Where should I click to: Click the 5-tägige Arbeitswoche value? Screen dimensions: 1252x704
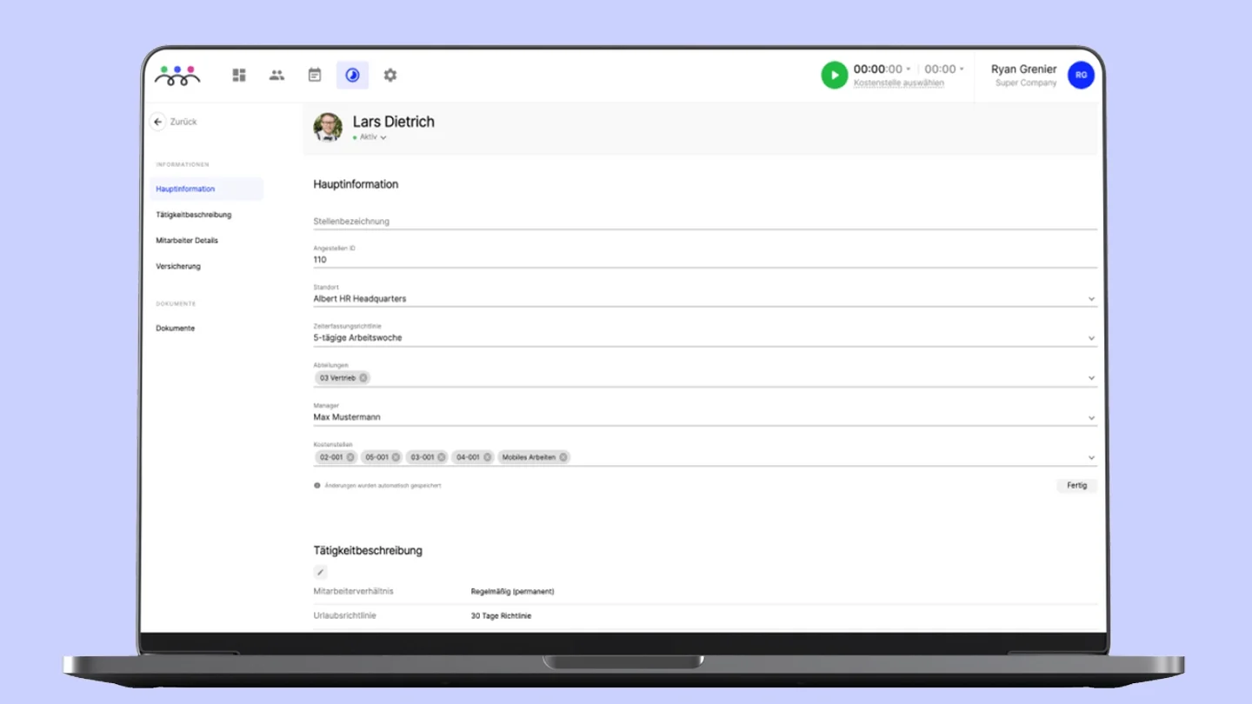[358, 338]
